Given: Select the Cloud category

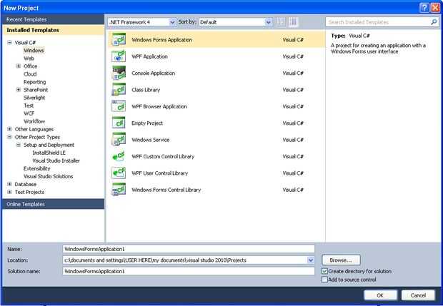Looking at the screenshot, I should point(30,74).
